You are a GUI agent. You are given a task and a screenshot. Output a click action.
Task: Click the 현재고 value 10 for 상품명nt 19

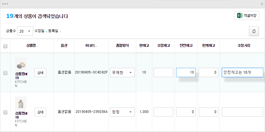click(144, 72)
